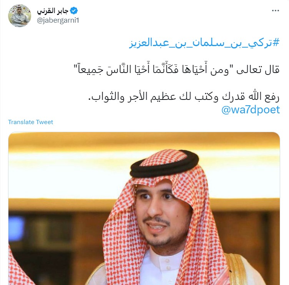The image size is (289, 285).
Task: Open the three-dot more options menu
Action: [276, 11]
